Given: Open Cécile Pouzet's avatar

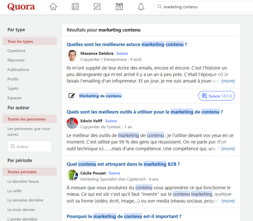Looking at the screenshot, I should coord(72,176).
